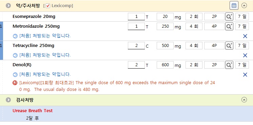The image size is (253, 125).
Task: Collapse the 검사처방 section with up arrow
Action: [244, 100]
